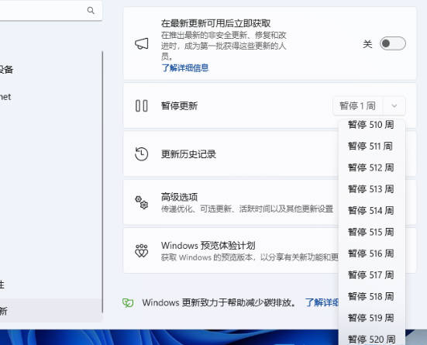Click the megaphone icon for latest updates
427x345 pixels.
click(142, 43)
